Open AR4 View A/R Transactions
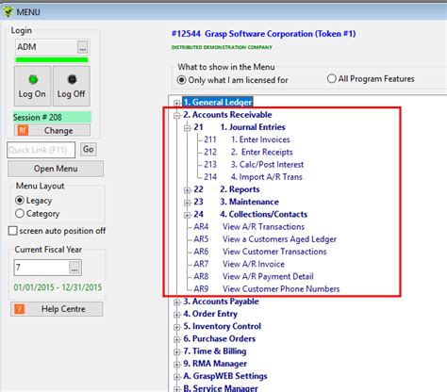447x392 pixels. tap(249, 227)
